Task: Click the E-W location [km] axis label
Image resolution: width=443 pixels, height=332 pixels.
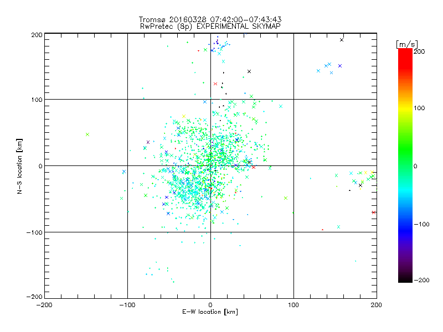Action: [210, 312]
